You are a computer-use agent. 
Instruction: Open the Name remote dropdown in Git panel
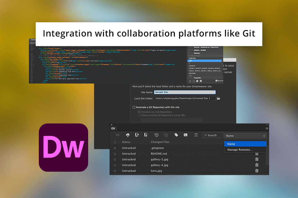point(245,136)
